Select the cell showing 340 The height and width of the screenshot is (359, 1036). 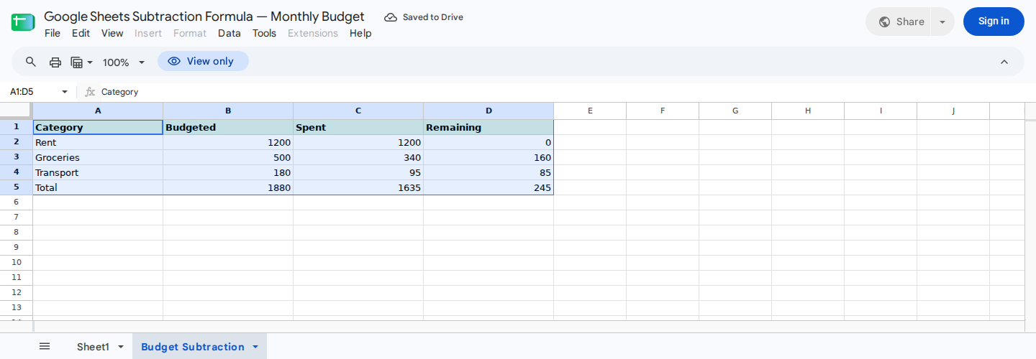358,157
